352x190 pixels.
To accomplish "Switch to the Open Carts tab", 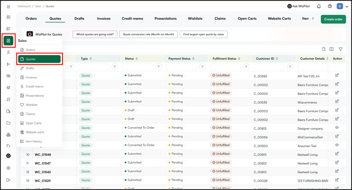I will pyautogui.click(x=247, y=18).
